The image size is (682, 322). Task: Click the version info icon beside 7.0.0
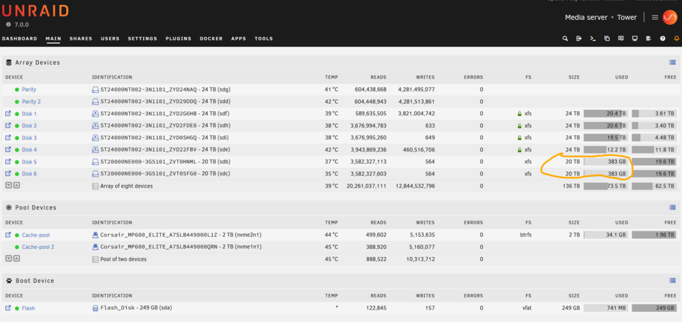coord(8,25)
